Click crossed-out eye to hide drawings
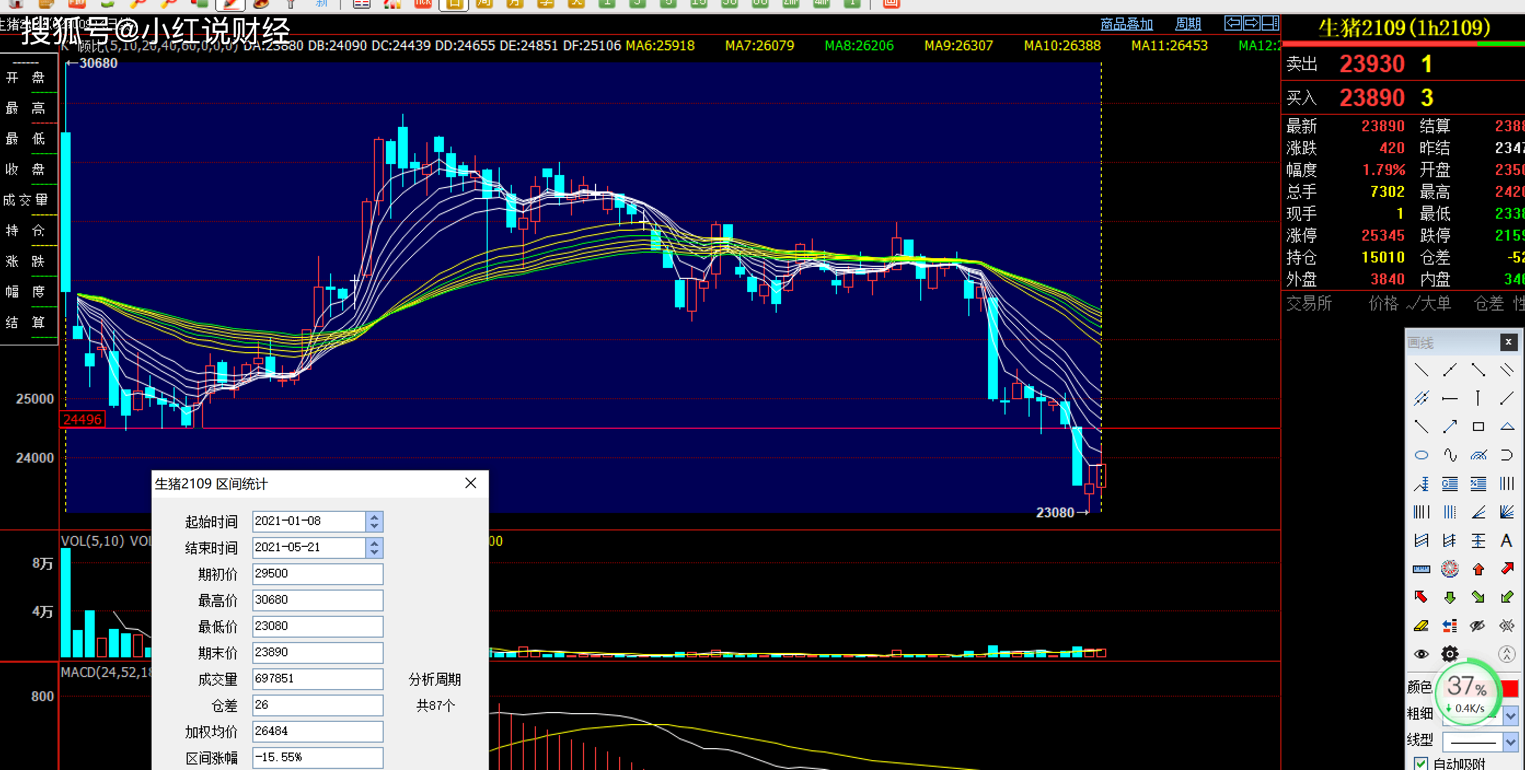 click(x=1478, y=626)
